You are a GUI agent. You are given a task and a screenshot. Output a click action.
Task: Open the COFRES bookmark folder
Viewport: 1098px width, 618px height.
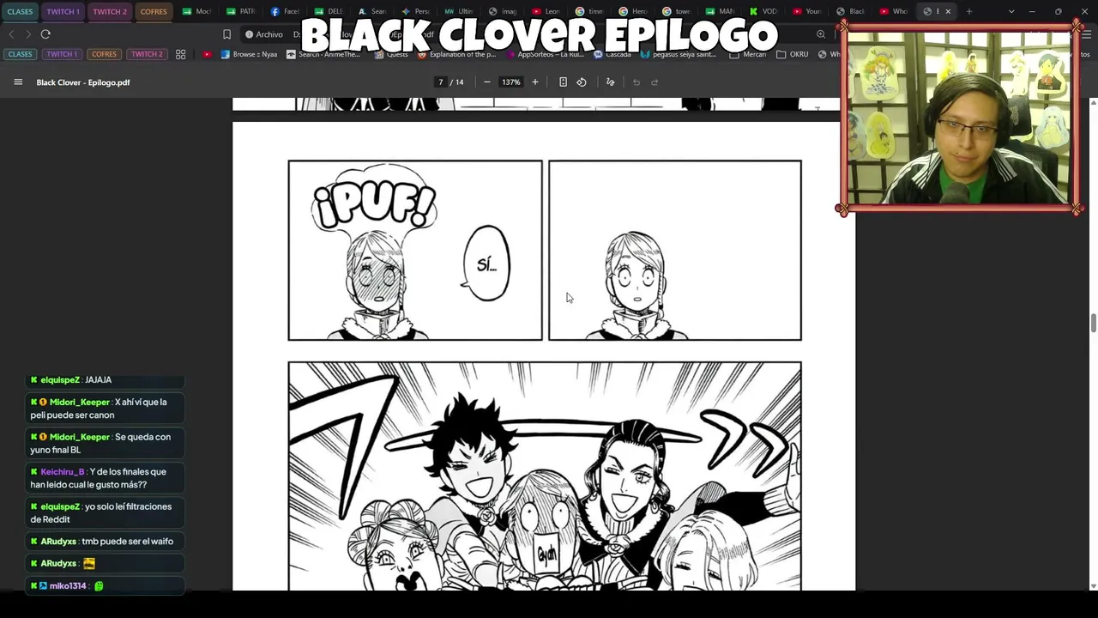[104, 54]
